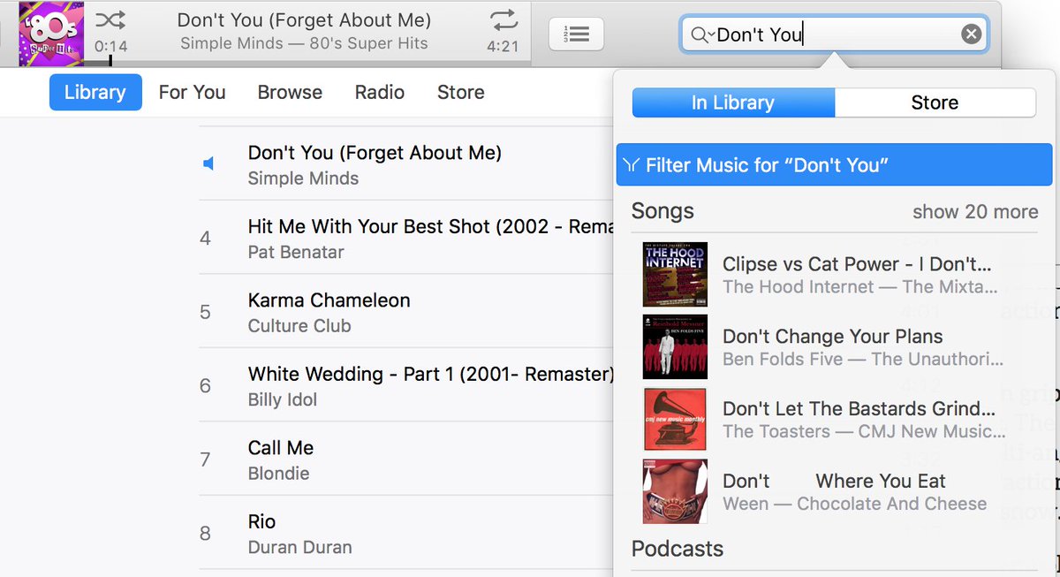The width and height of the screenshot is (1060, 577).
Task: Expand songs with show 20 more
Action: click(975, 212)
